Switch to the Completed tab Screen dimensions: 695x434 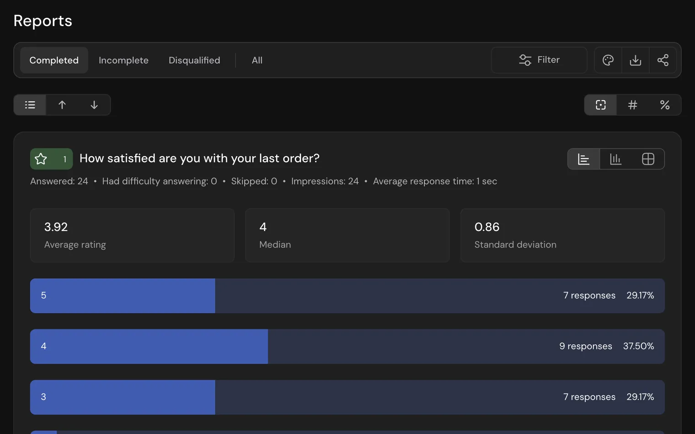point(54,60)
